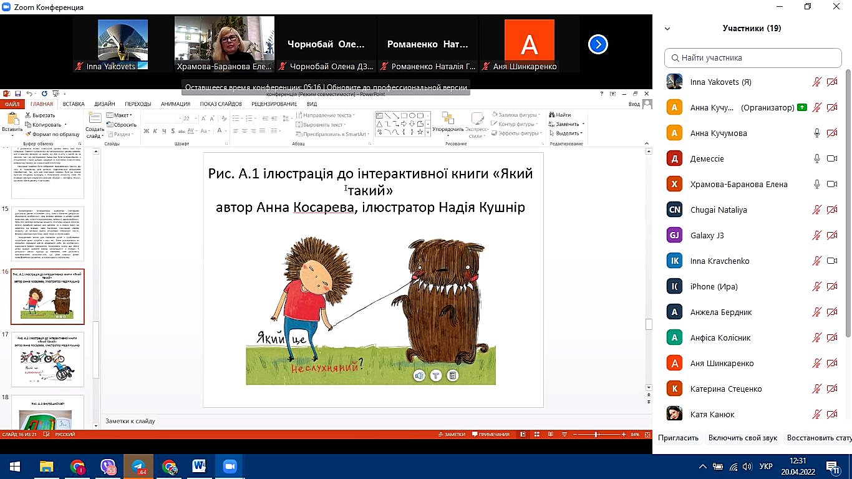Click the Найти участника search field
The height and width of the screenshot is (479, 852).
(753, 57)
